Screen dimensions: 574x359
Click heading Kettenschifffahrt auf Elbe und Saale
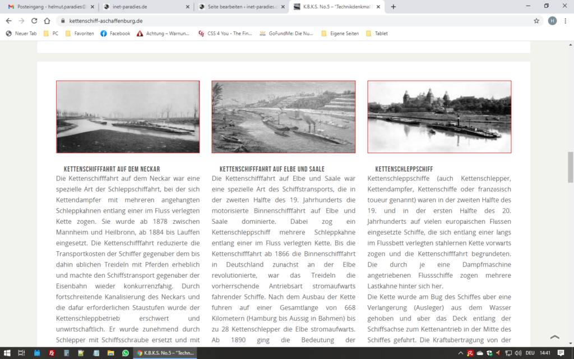pyautogui.click(x=272, y=169)
